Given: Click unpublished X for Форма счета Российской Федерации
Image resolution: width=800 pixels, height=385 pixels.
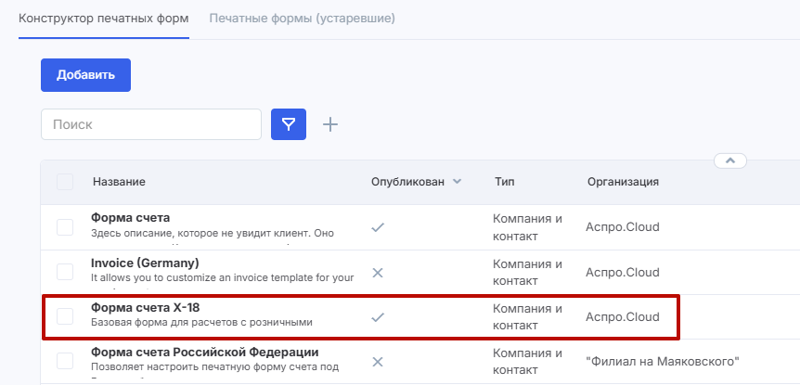Looking at the screenshot, I should point(377,361).
